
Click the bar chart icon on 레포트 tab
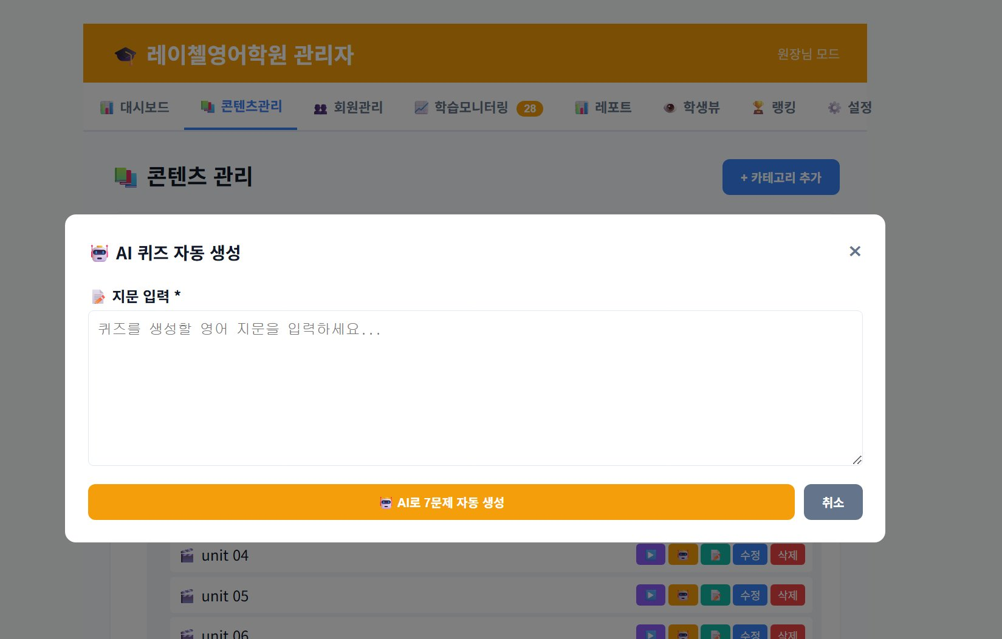582,108
